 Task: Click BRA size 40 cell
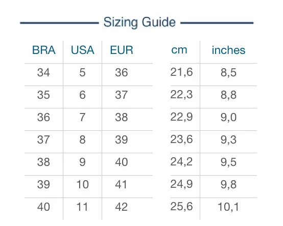pos(43,207)
